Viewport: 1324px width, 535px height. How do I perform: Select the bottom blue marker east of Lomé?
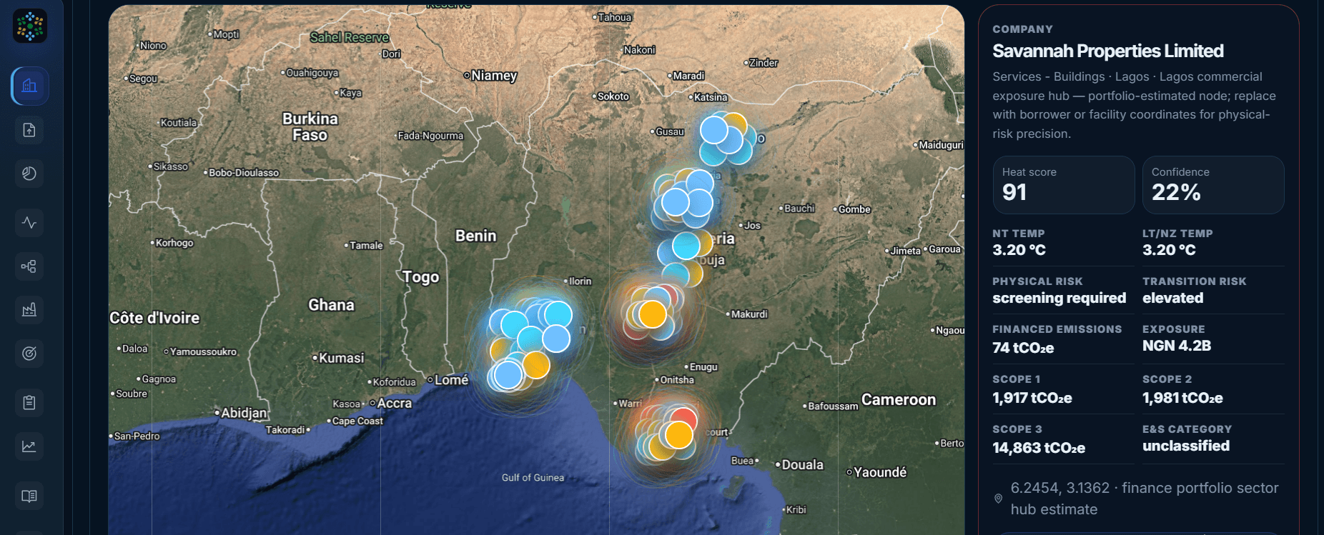tap(508, 374)
